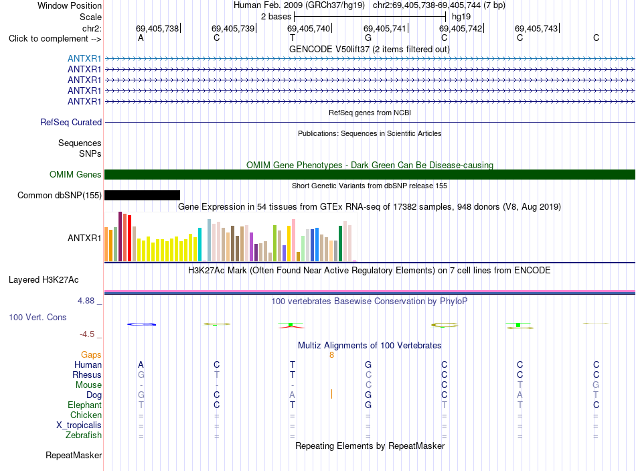Viewport: 636px width, 471px height.
Task: Select the Layered H3K27Ac track label
Action: tap(44, 280)
